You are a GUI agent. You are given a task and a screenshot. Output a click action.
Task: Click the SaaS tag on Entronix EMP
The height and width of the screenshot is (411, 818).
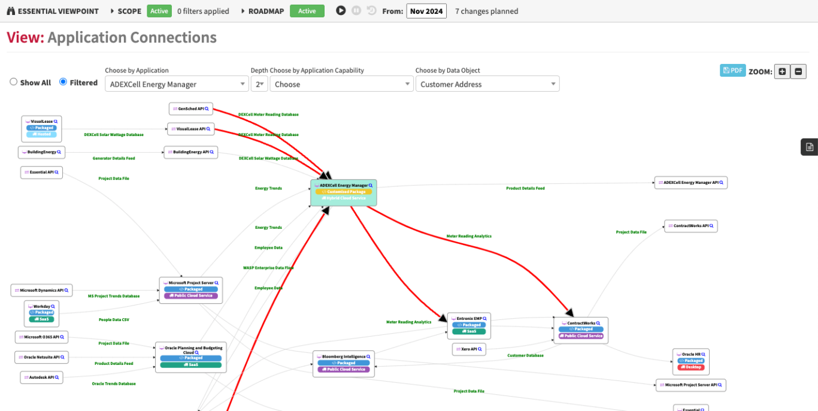coord(469,331)
